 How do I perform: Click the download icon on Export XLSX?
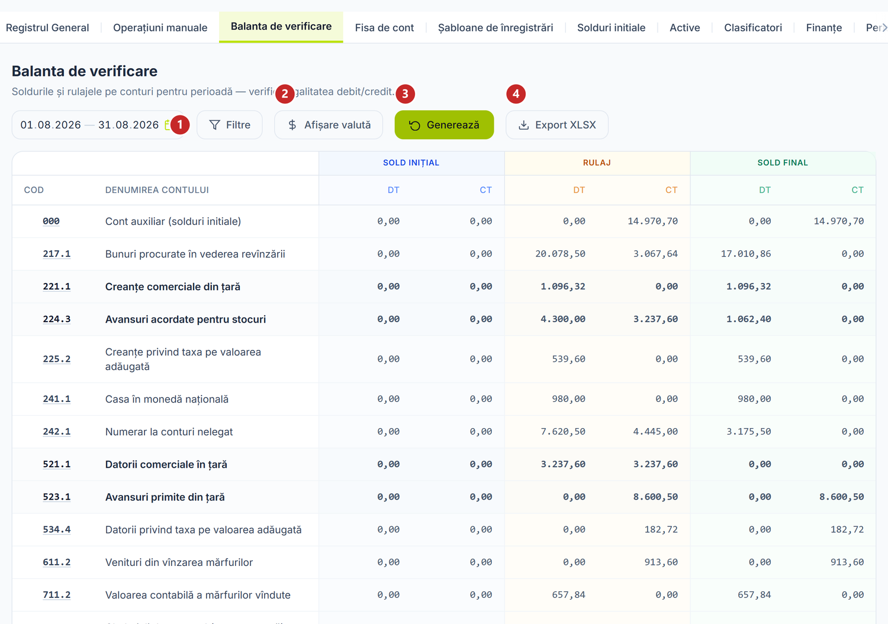click(x=523, y=125)
